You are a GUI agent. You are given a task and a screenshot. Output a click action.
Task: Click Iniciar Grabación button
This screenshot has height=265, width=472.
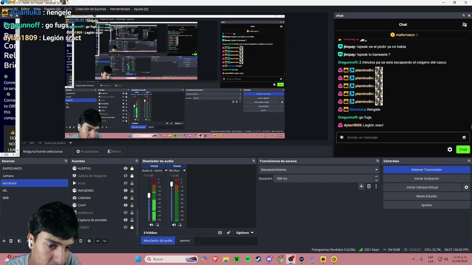point(426,179)
